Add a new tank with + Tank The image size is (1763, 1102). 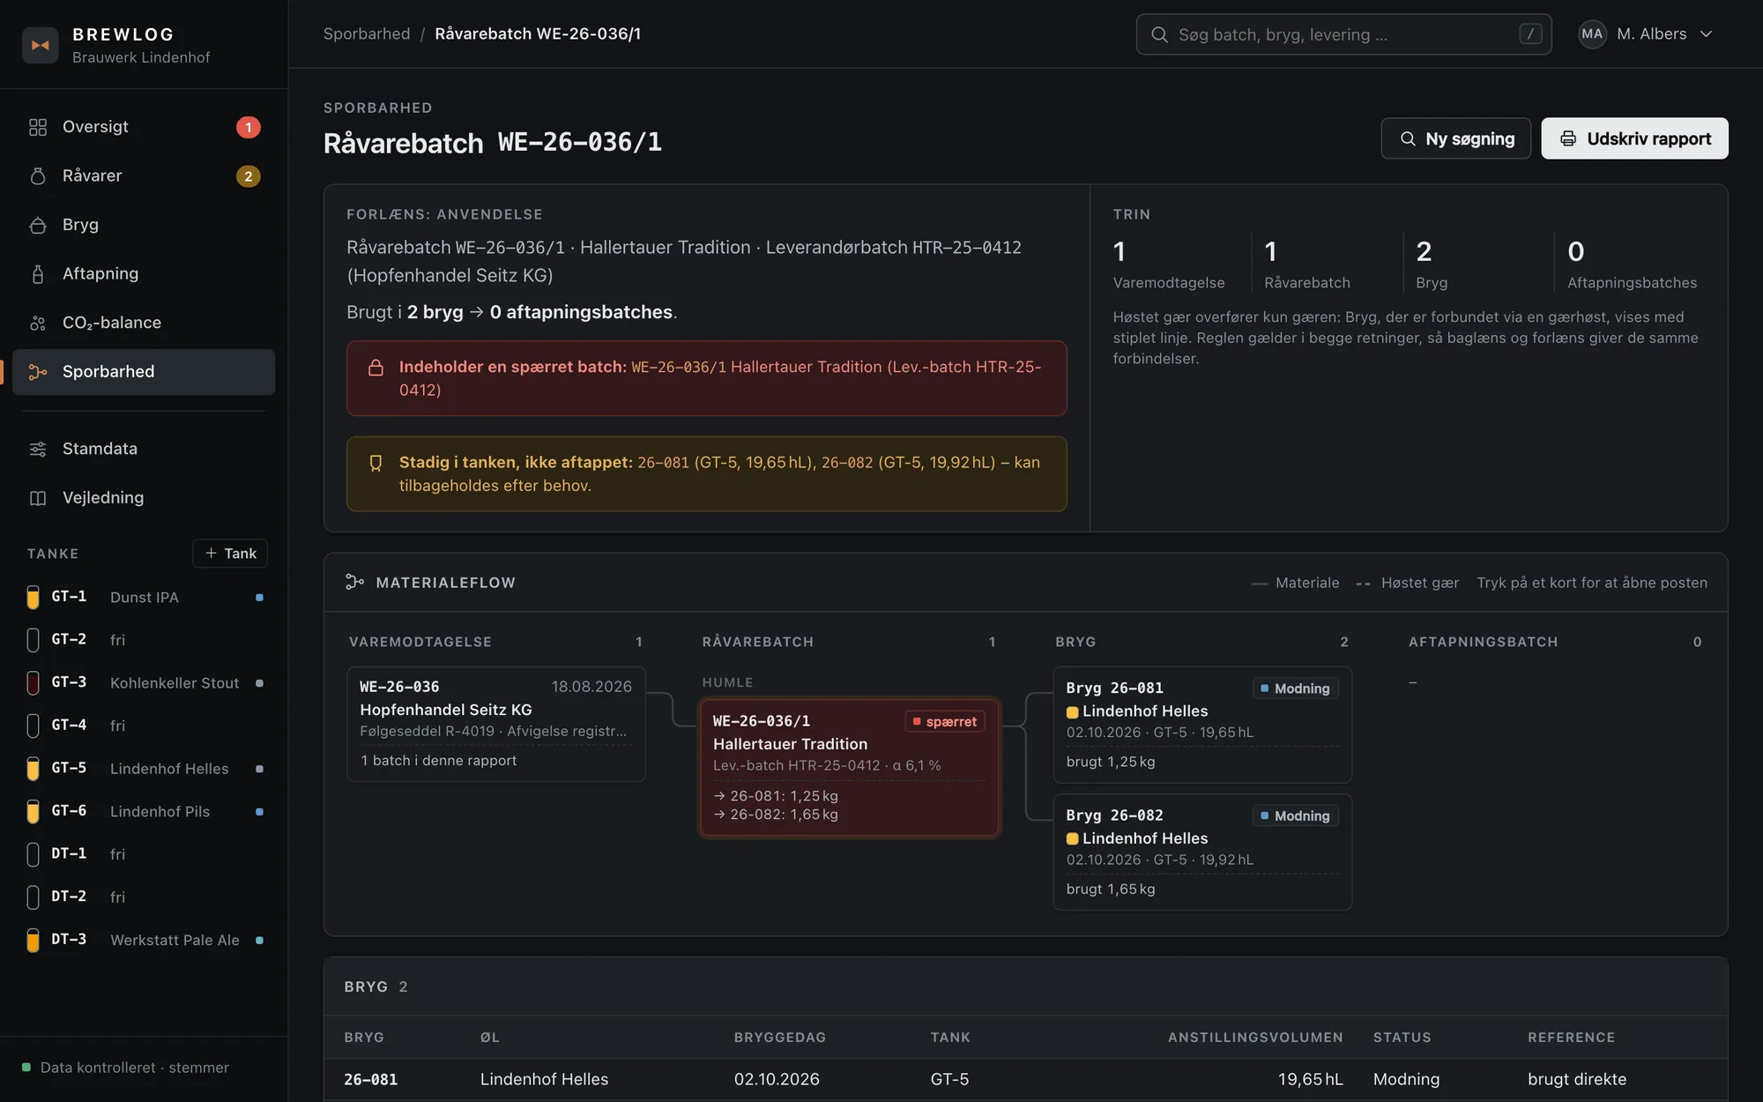coord(230,554)
